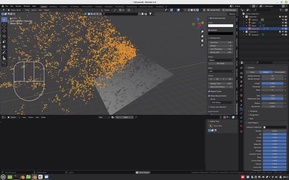Switch to wireframe viewport shading
The width and height of the screenshot is (289, 180).
pos(189,10)
